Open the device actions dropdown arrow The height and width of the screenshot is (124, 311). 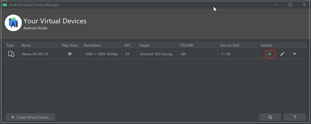click(x=294, y=54)
